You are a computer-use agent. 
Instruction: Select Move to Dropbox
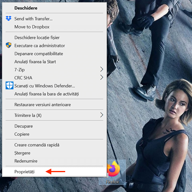54,27
